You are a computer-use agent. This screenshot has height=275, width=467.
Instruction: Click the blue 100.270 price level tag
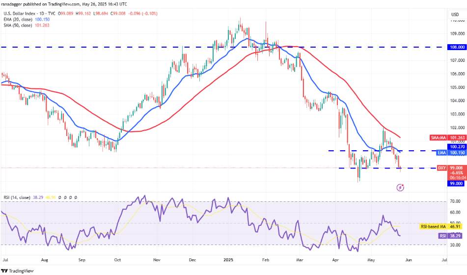click(x=457, y=147)
